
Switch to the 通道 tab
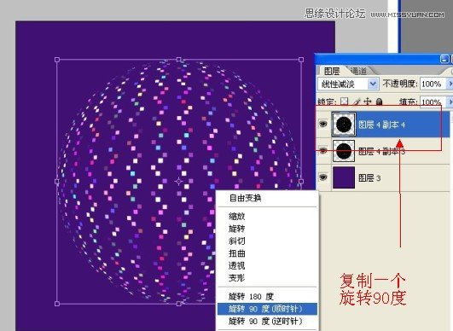click(x=358, y=71)
